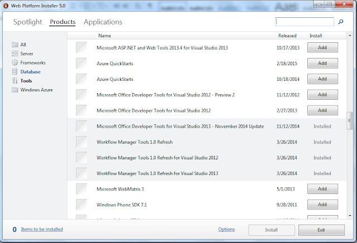The image size is (357, 243).
Task: Click the Install column header
Action: click(x=316, y=36)
